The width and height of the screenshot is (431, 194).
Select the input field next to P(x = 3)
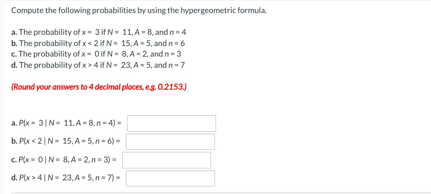(171, 123)
